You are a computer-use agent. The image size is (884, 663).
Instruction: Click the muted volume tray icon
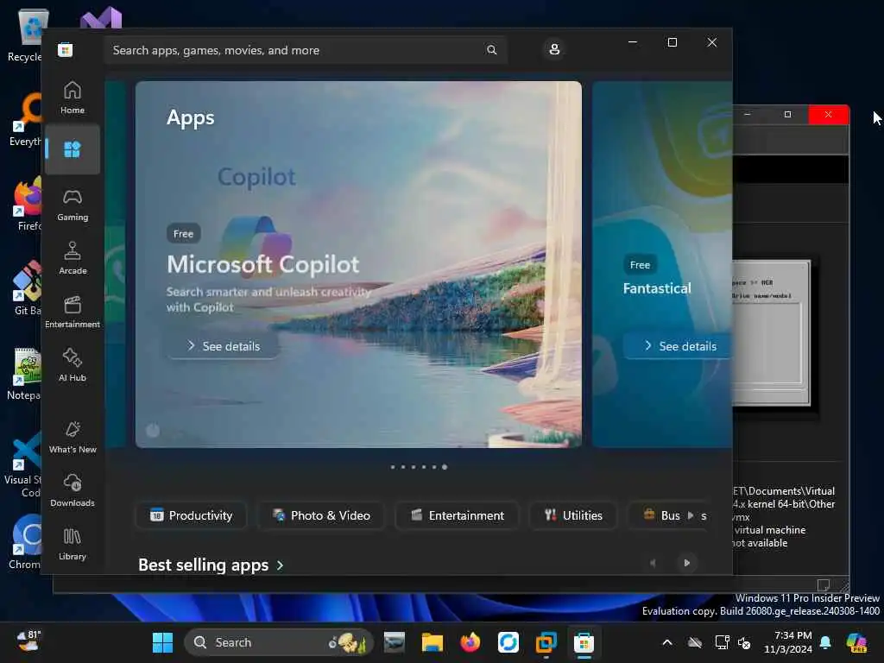pyautogui.click(x=744, y=642)
